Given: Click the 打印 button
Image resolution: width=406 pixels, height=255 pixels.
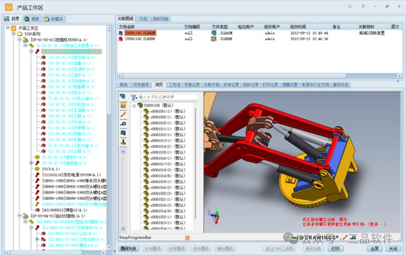Looking at the screenshot, I should pos(335,248).
